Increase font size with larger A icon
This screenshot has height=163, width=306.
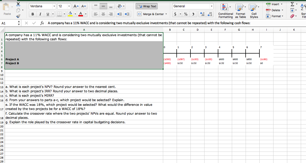point(75,6)
